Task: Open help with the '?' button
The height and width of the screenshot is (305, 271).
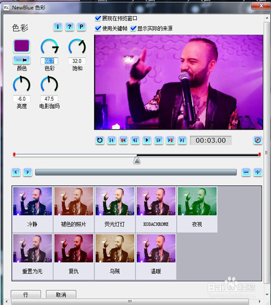Action: (69, 27)
